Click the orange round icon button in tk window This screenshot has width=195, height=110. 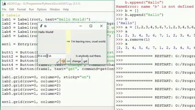point(63,61)
